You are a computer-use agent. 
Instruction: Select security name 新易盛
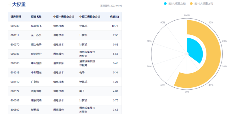click(x=35, y=110)
